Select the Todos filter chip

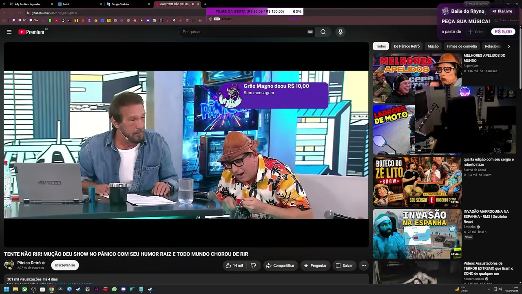tap(381, 47)
